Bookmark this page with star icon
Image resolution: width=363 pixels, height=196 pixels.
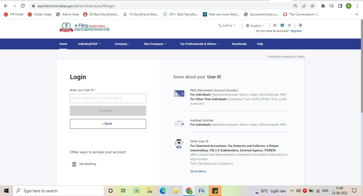click(x=312, y=6)
